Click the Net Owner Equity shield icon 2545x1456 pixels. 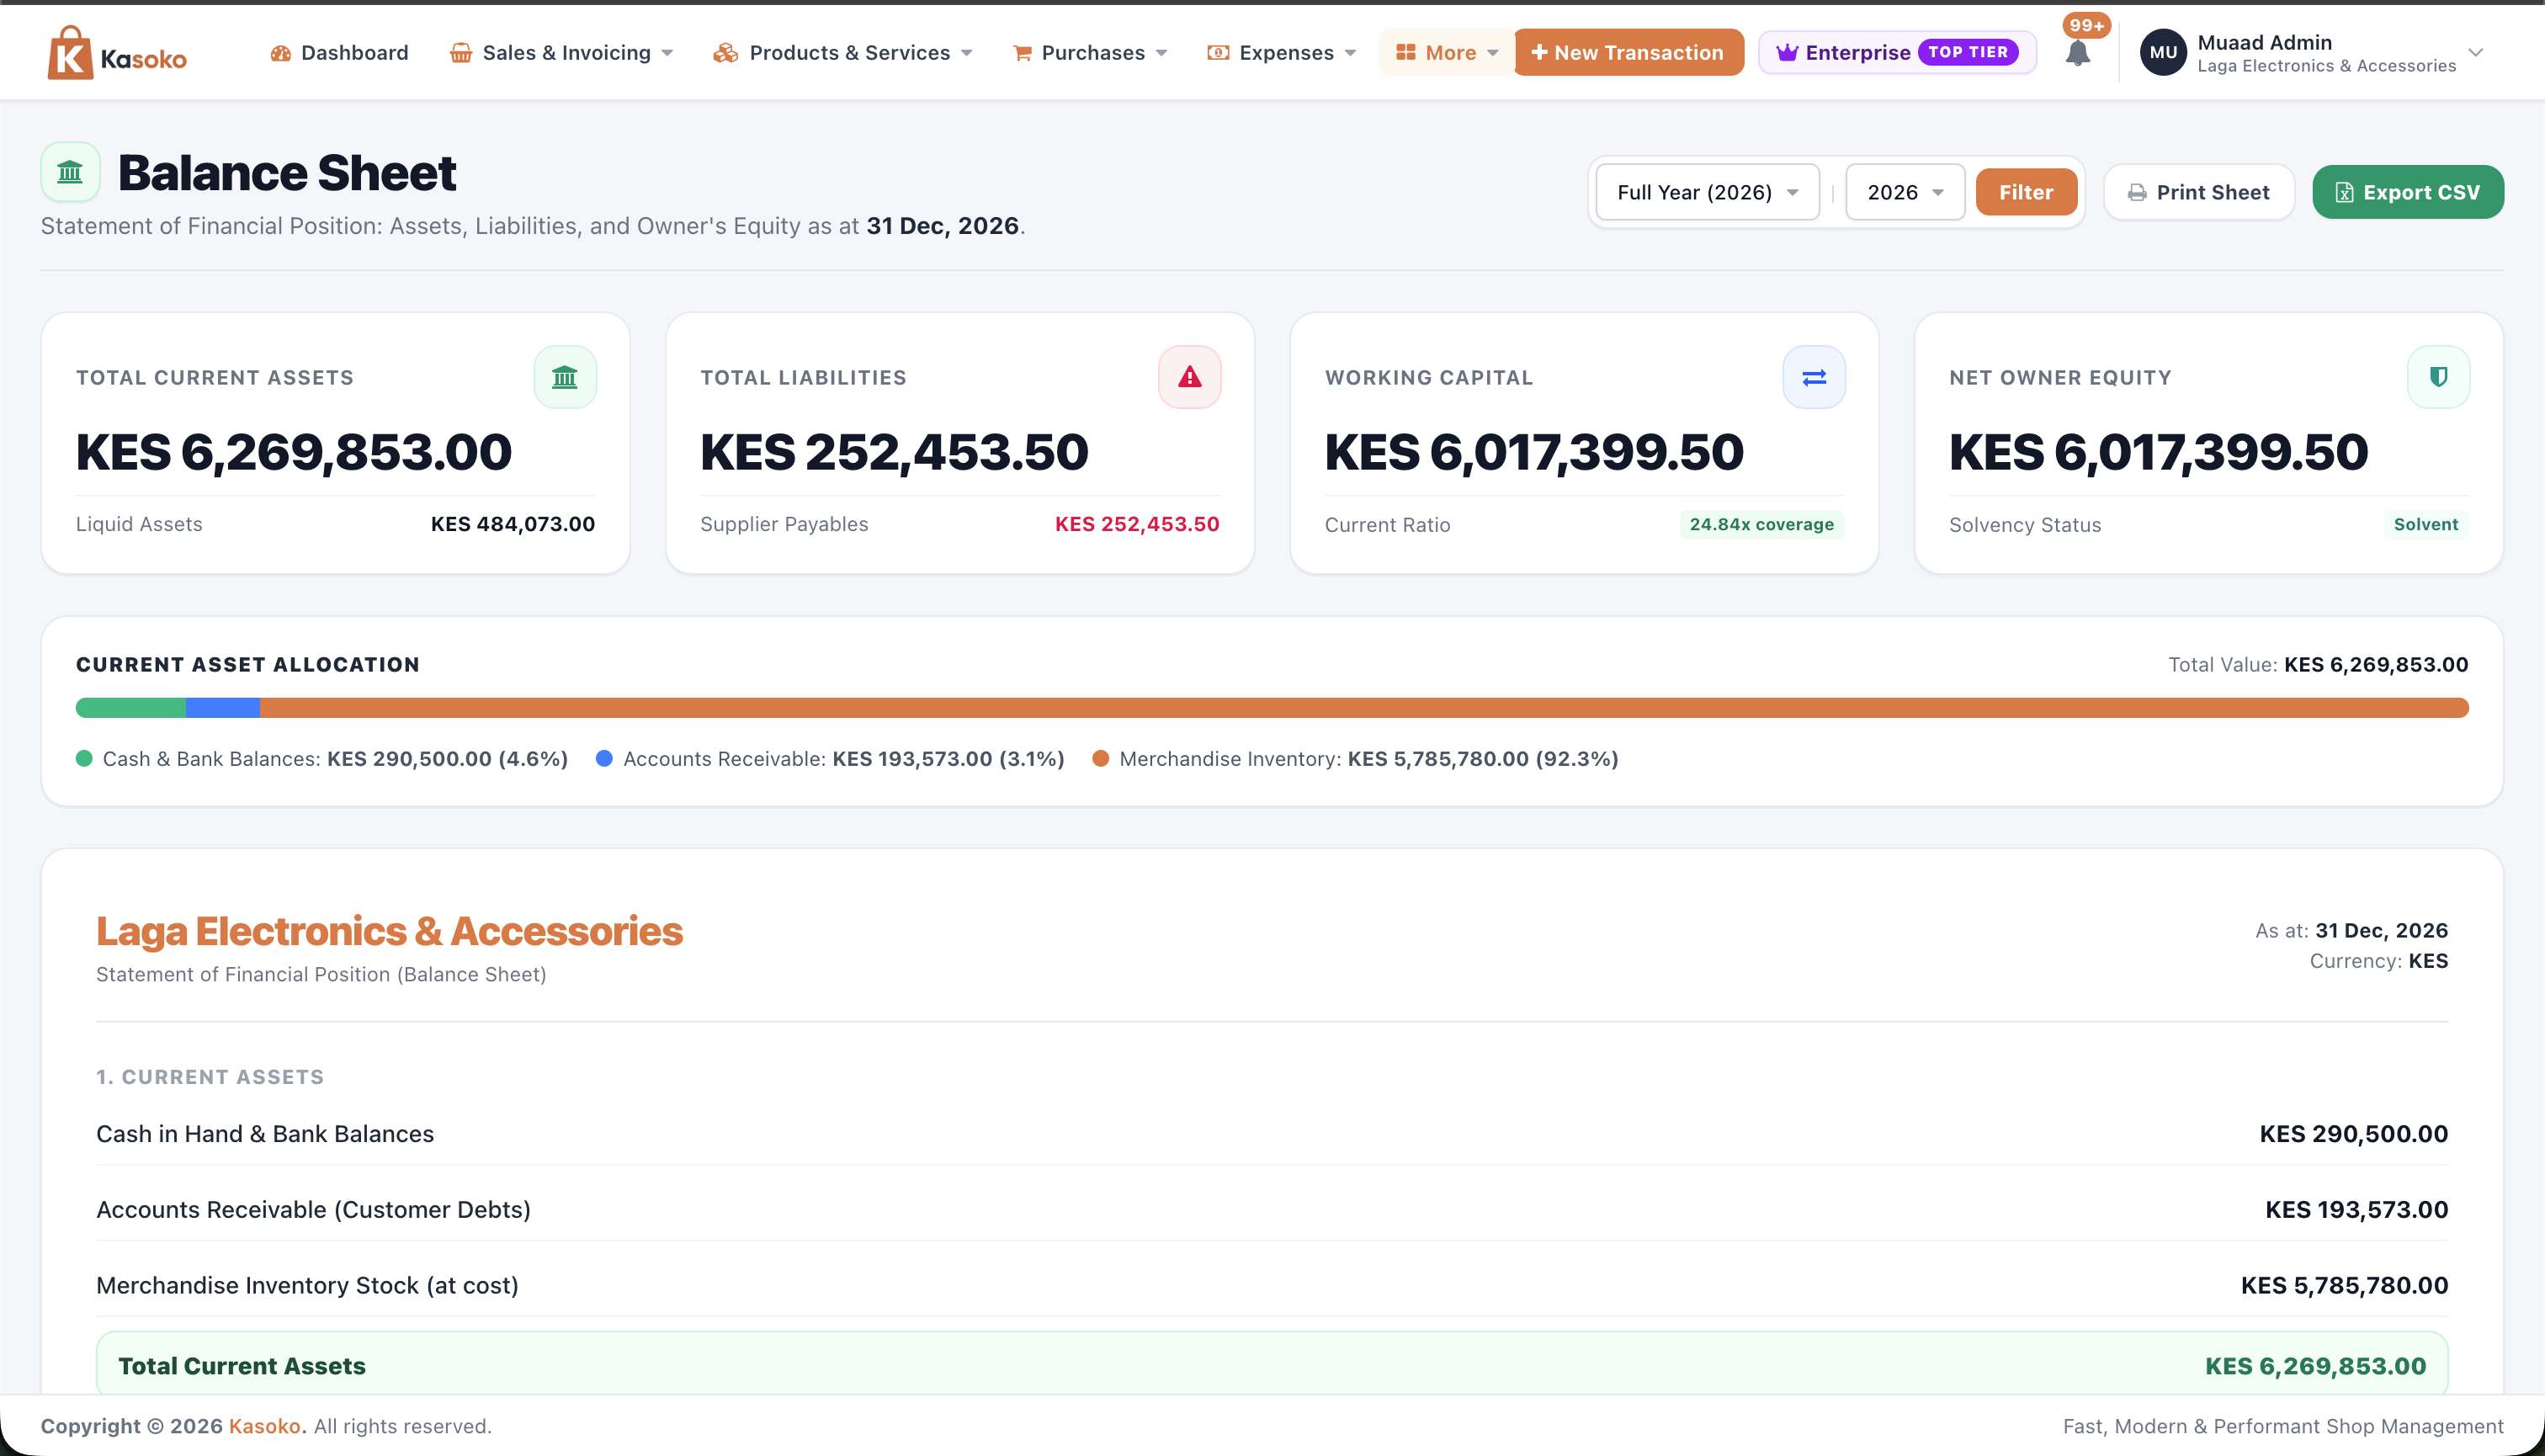(2438, 377)
